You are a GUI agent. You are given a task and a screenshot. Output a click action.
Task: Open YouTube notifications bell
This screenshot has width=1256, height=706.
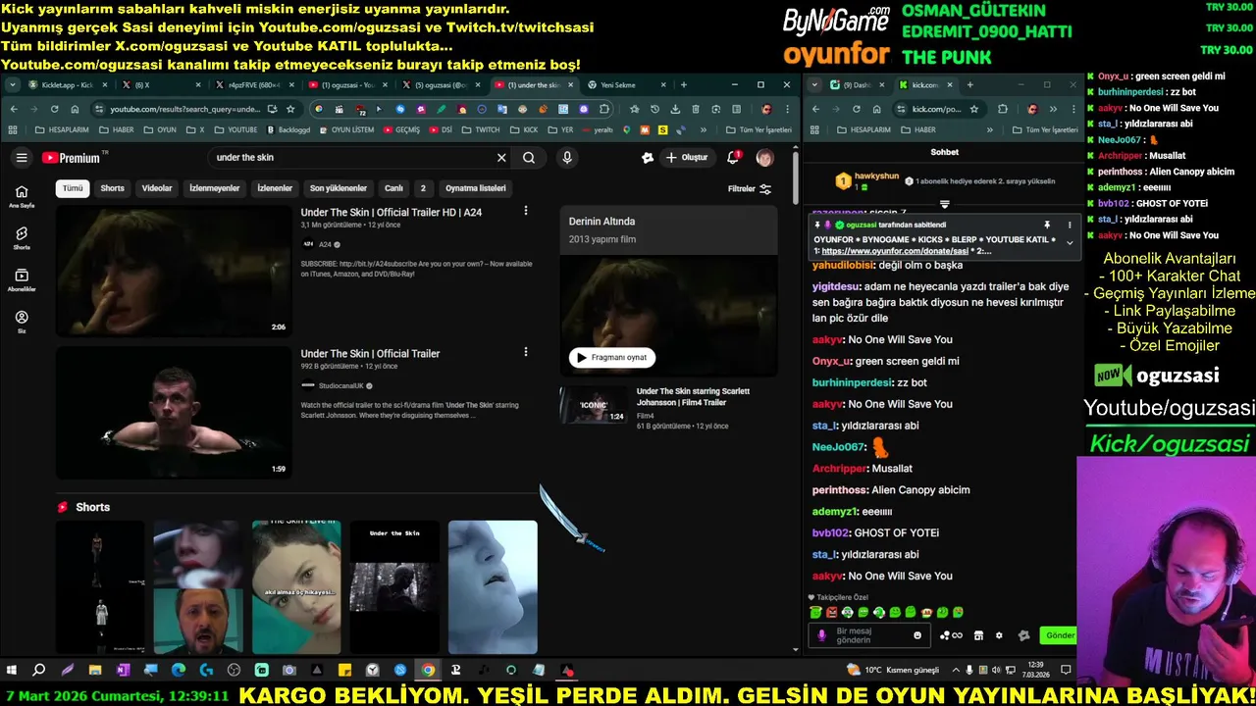[733, 158]
